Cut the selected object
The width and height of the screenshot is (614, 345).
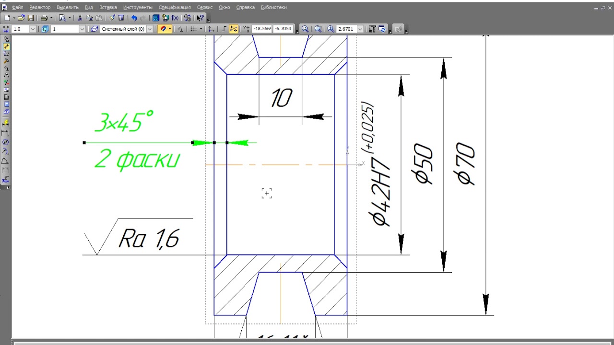point(80,18)
